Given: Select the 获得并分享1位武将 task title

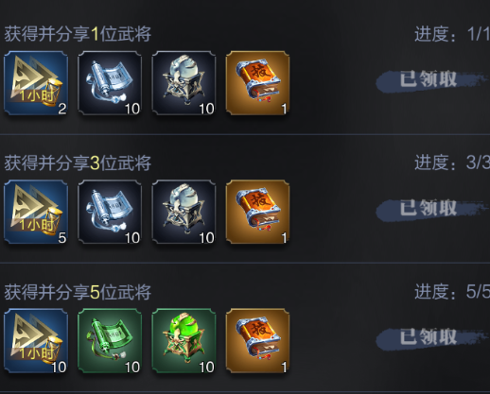Looking at the screenshot, I should [x=78, y=34].
